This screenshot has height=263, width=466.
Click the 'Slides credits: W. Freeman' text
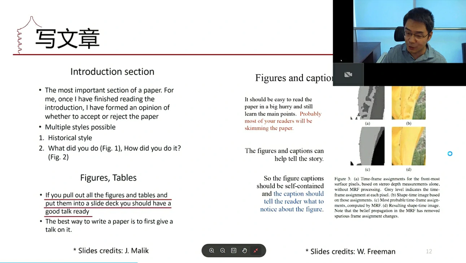click(x=350, y=251)
